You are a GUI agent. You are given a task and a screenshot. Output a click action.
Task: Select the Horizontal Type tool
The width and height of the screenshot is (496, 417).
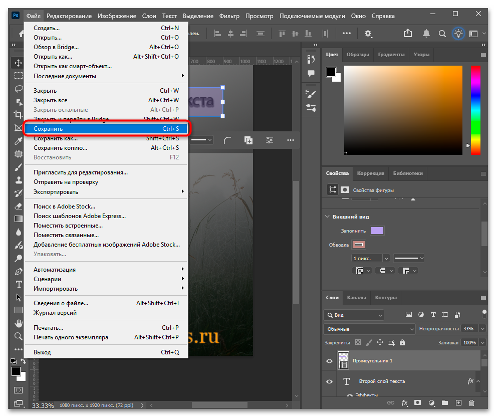[19, 285]
